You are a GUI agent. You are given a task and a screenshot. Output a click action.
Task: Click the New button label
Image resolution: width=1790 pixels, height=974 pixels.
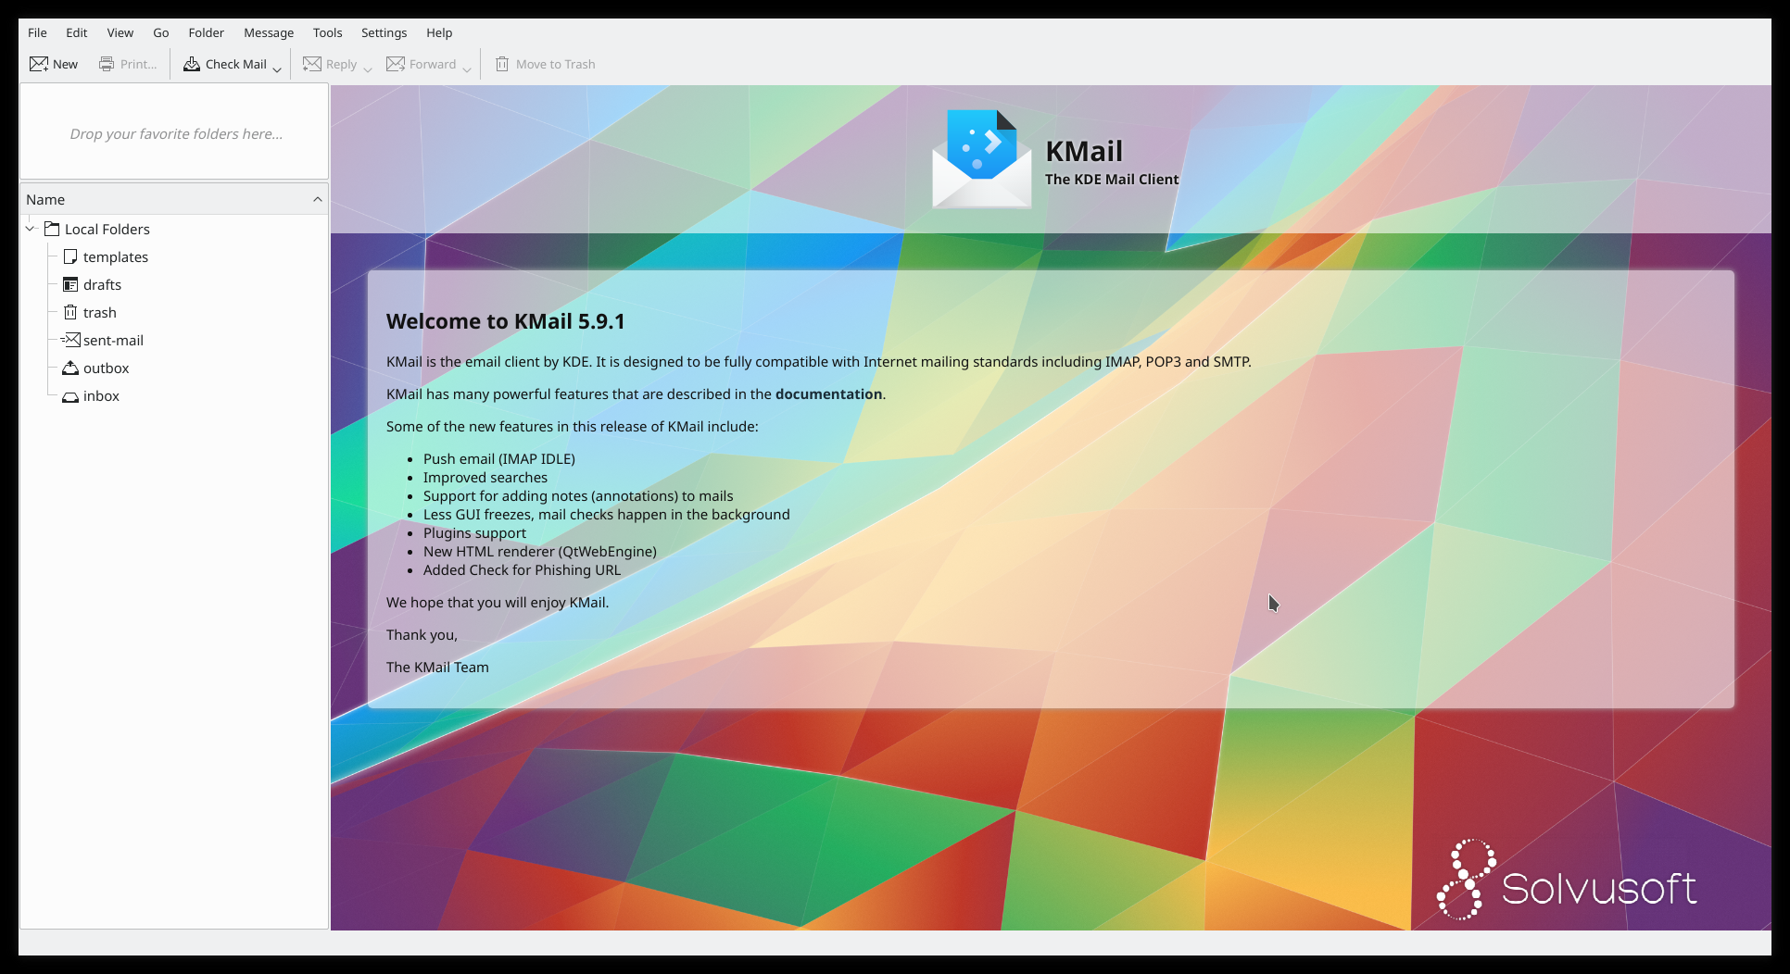(x=65, y=64)
